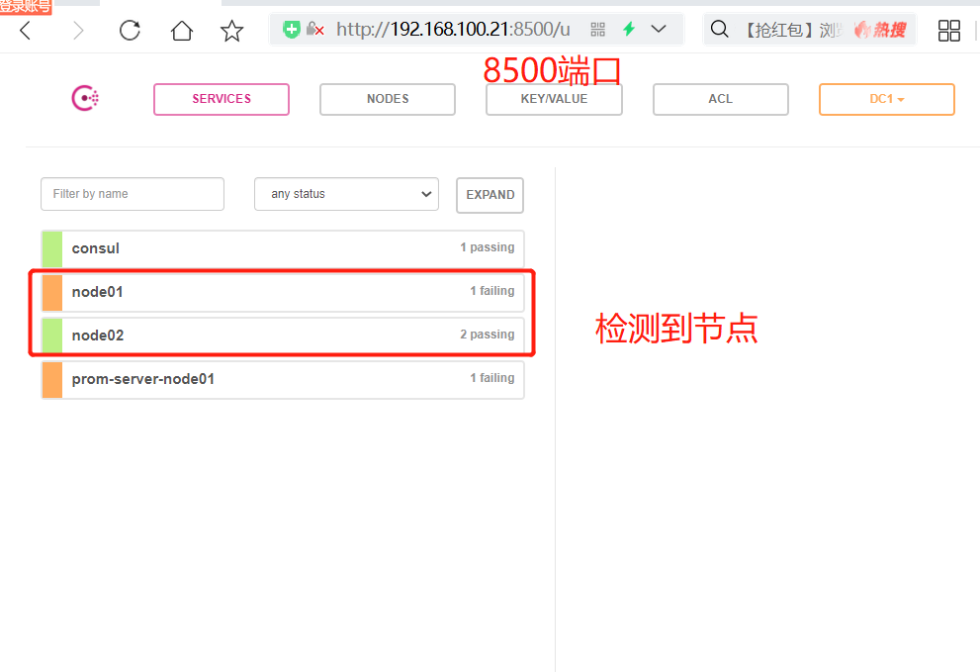The height and width of the screenshot is (672, 980).
Task: Click the Consul logo icon
Action: click(x=85, y=98)
